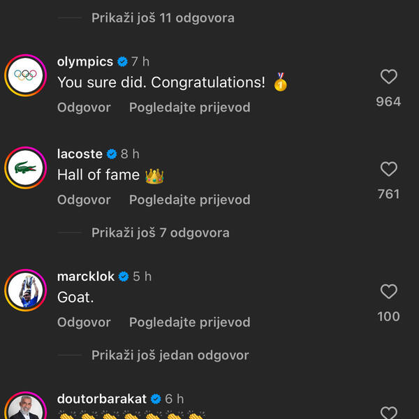Open the doutorbarakat username link
This screenshot has height=419, width=419.
click(102, 399)
